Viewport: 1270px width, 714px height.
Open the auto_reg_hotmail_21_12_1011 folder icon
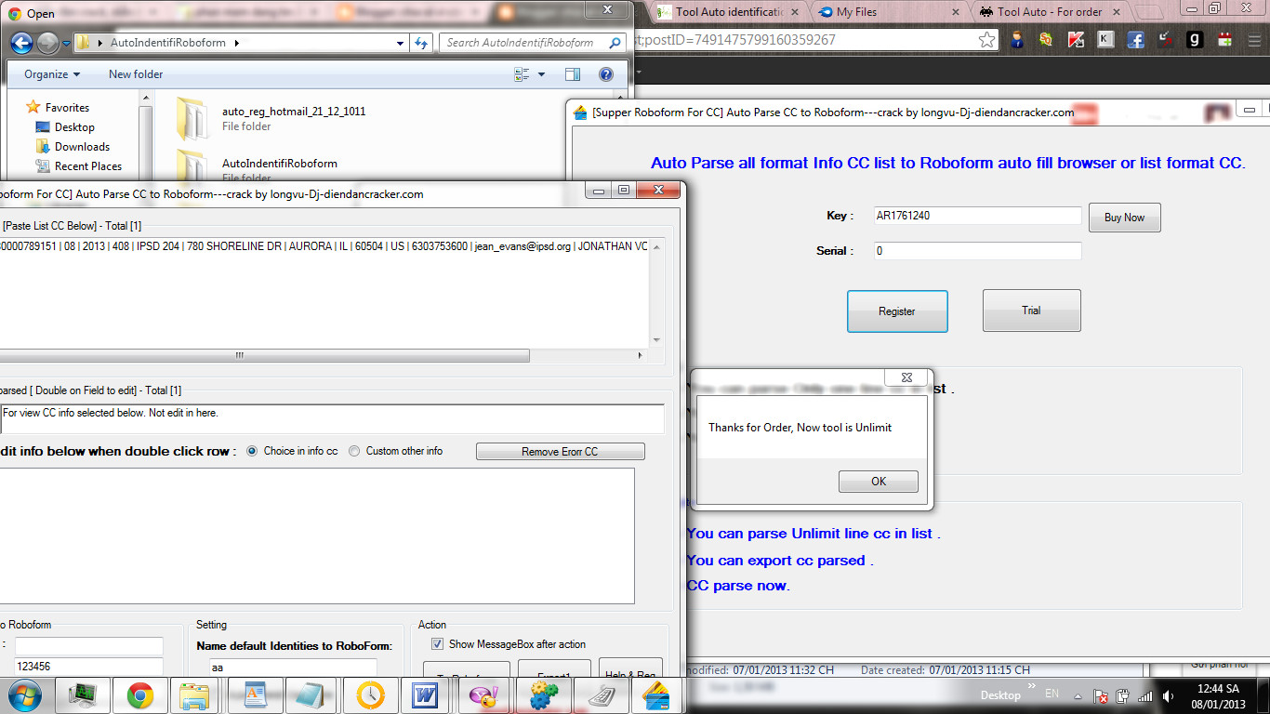click(x=193, y=118)
